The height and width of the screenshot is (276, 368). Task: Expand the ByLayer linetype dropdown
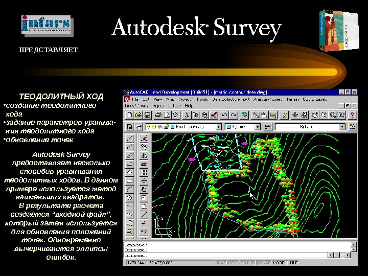(x=342, y=127)
